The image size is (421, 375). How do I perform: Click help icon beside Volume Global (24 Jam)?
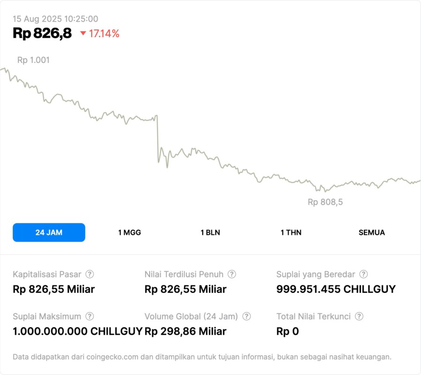247,316
